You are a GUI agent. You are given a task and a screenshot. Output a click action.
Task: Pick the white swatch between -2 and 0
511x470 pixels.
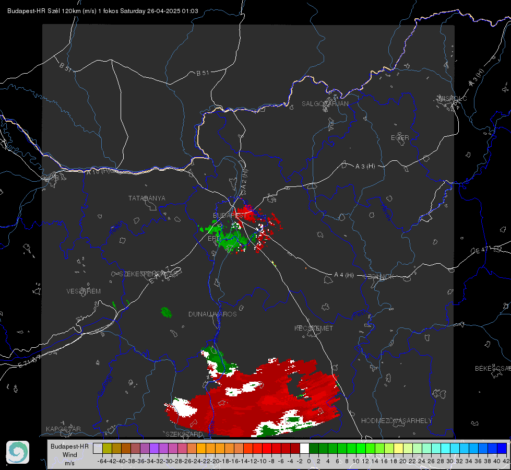tap(304, 448)
